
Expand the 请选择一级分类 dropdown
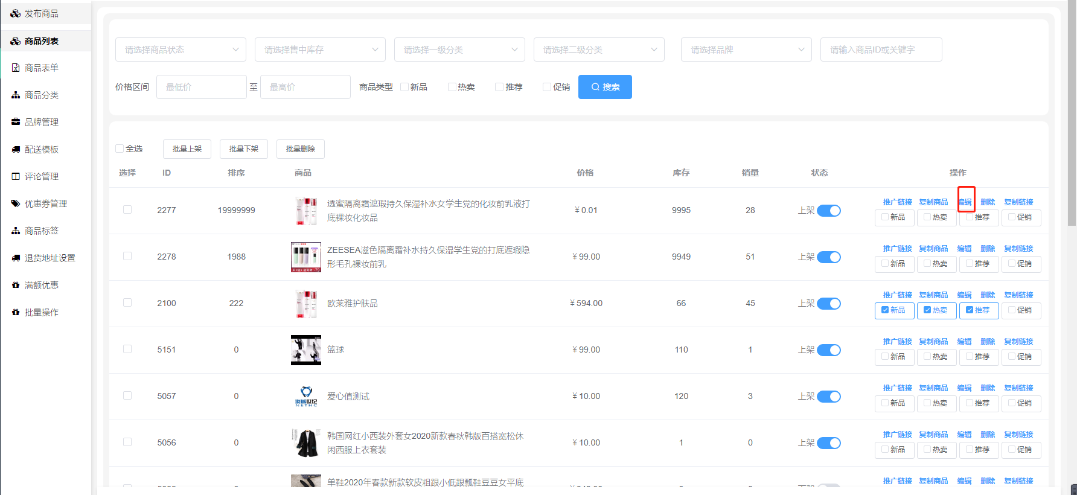[x=459, y=49]
